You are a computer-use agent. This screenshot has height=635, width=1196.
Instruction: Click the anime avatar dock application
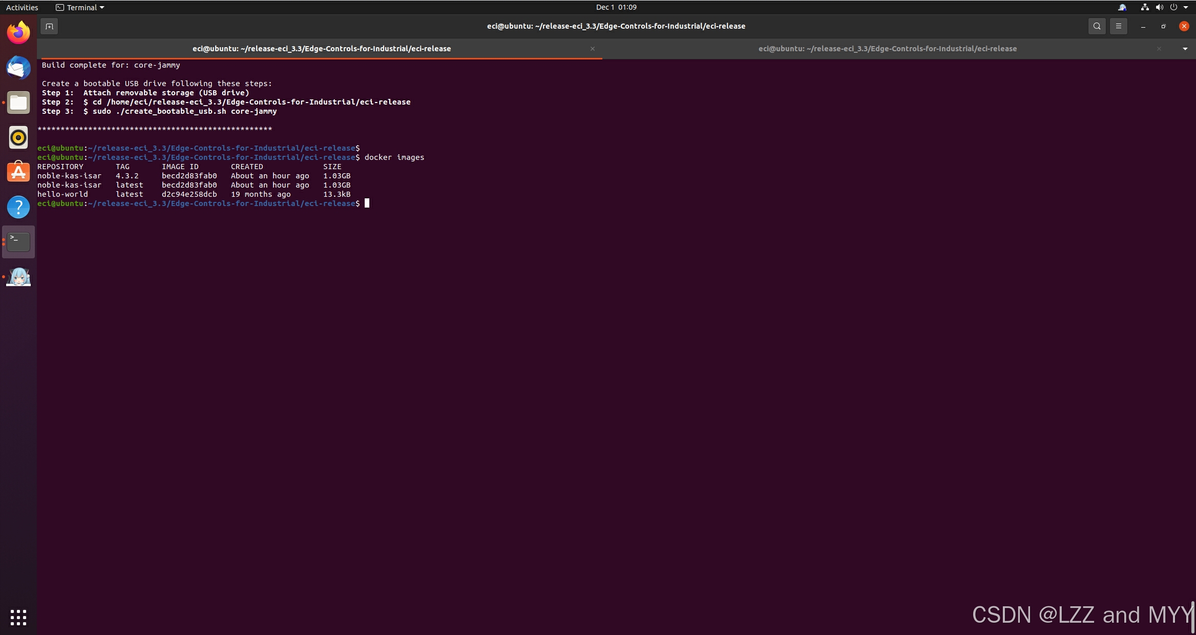pos(18,277)
